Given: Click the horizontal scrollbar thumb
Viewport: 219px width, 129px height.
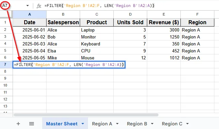Looking at the screenshot, I should [86, 115].
